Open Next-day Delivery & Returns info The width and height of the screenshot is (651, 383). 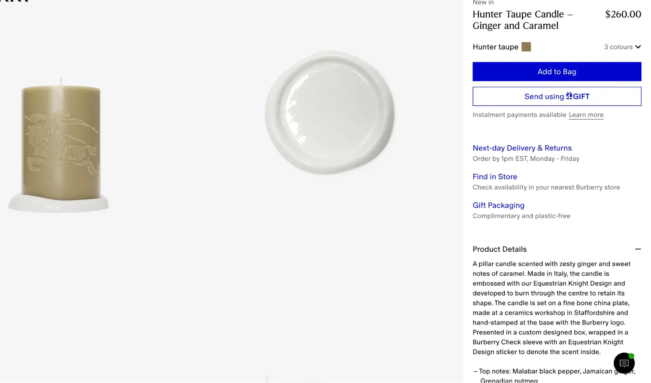522,148
